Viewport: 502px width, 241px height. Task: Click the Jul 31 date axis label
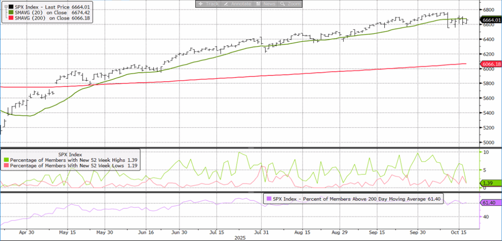pos(261,232)
